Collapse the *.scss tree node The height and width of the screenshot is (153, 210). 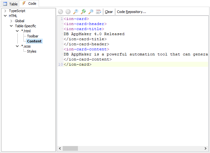pos(17,46)
